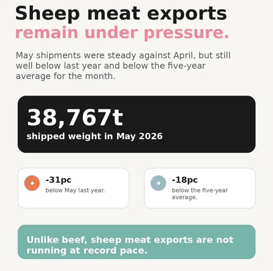
Task: Open the -18pc white comparison card
Action: point(200,188)
